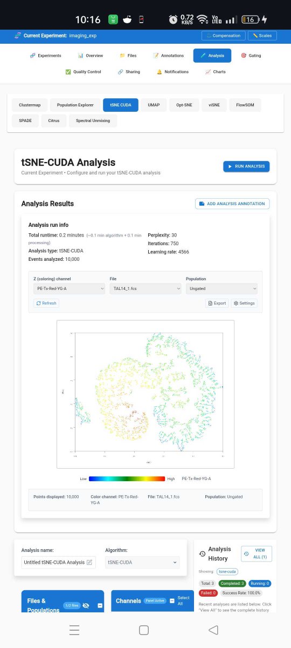Open the Notifications tab

(x=173, y=72)
